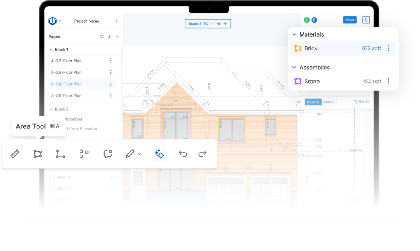420x251 pixels.
Task: Open the pen tool dropdown arrow
Action: point(139,154)
